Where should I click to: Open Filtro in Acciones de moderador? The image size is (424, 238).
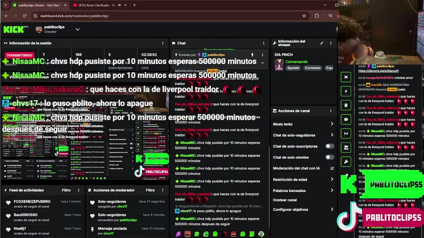tap(150, 190)
